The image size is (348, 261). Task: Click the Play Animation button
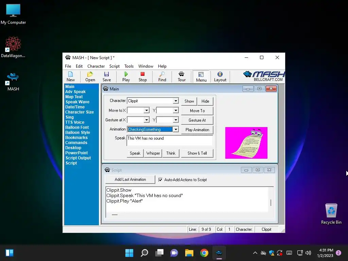[197, 130]
